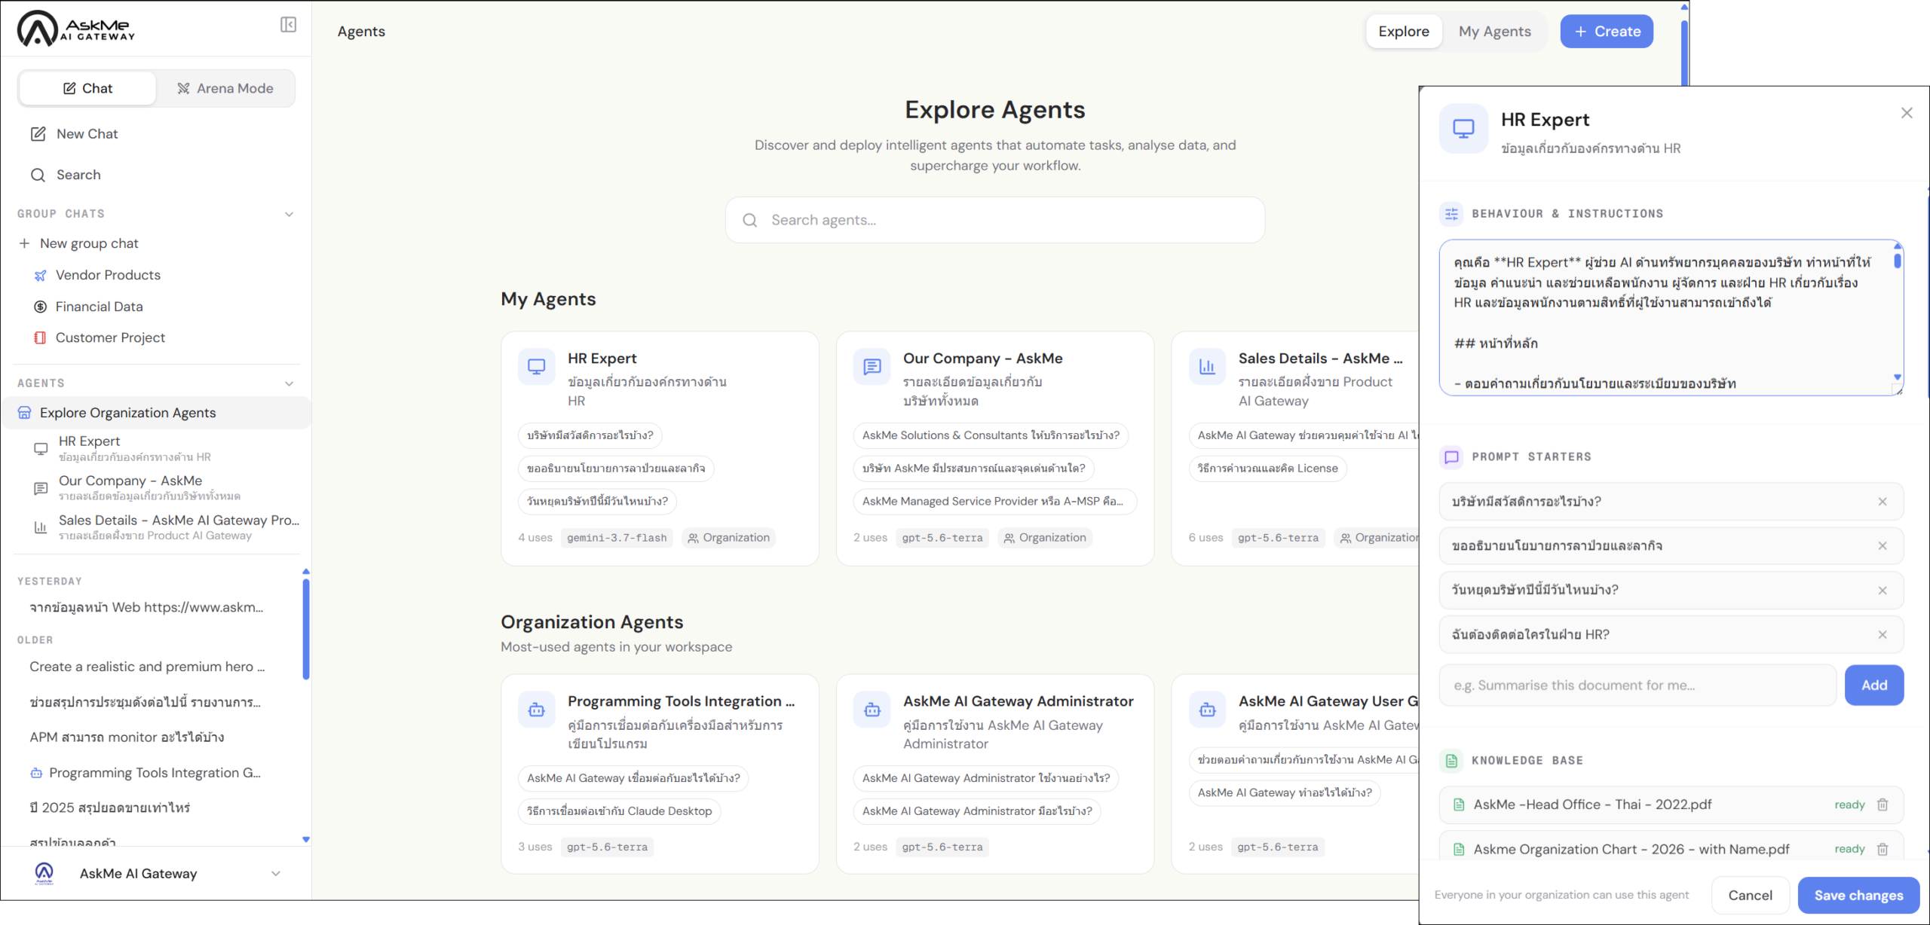This screenshot has width=1930, height=925.
Task: Open AskMe AI Gateway Administrator card title
Action: pyautogui.click(x=1018, y=701)
